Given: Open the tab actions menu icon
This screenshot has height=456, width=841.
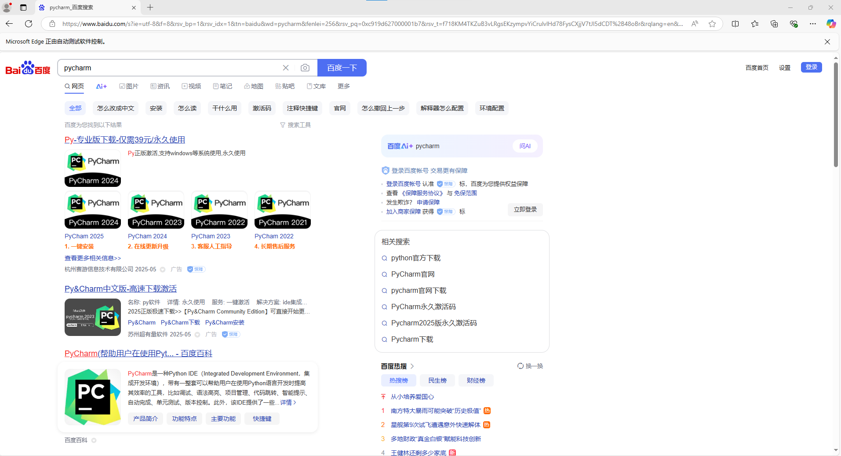Looking at the screenshot, I should click(x=23, y=7).
